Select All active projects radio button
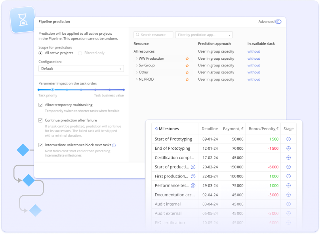This screenshot has height=234, width=320. [40, 53]
